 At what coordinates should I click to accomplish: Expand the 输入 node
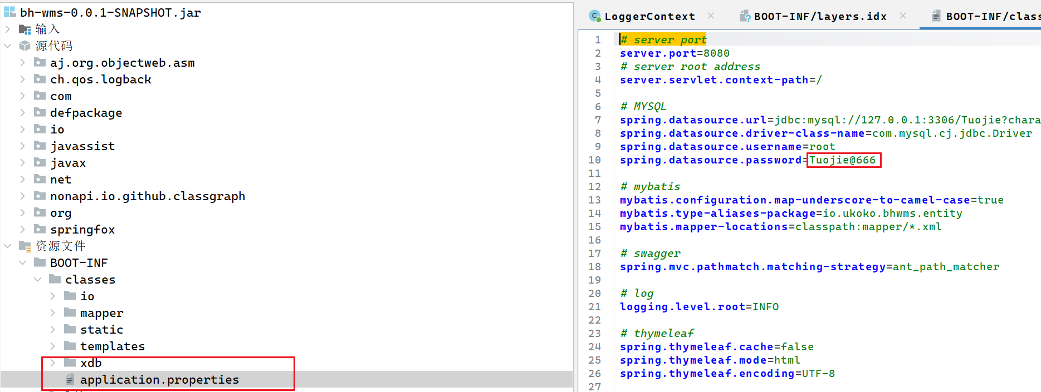8,29
